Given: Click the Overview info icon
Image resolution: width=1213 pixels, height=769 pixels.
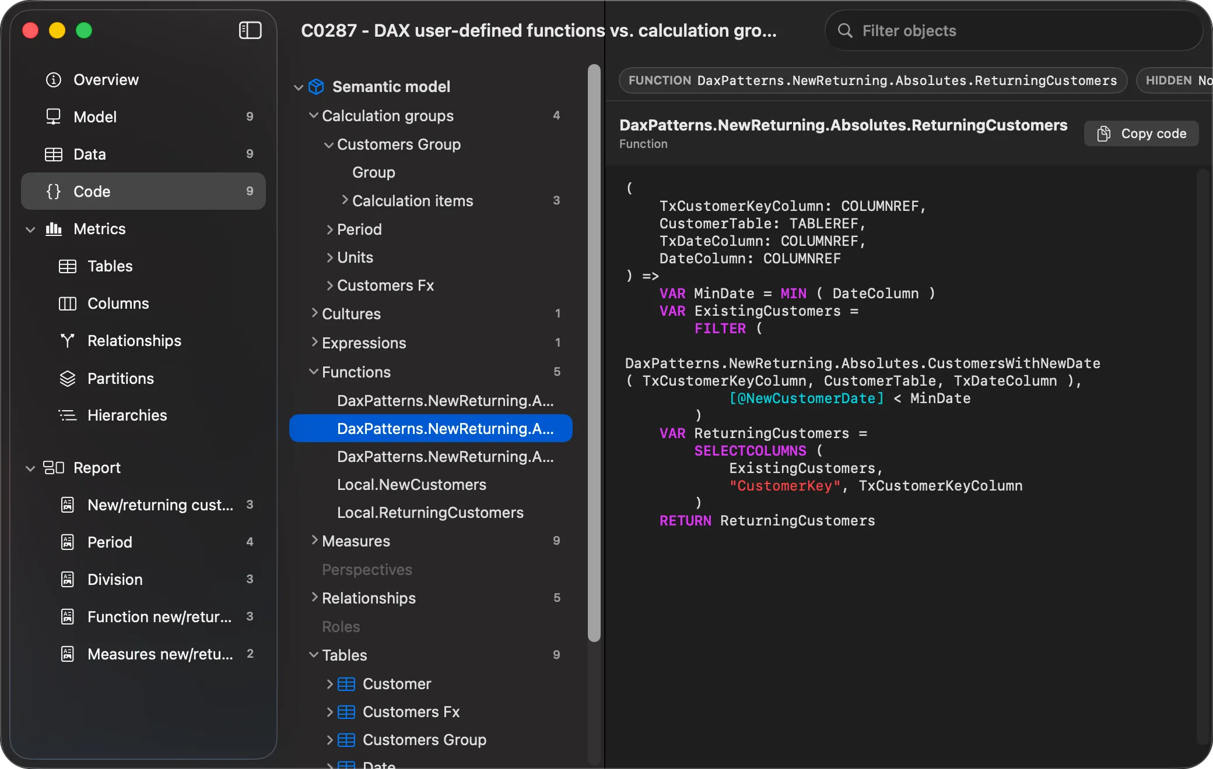Looking at the screenshot, I should pyautogui.click(x=54, y=80).
